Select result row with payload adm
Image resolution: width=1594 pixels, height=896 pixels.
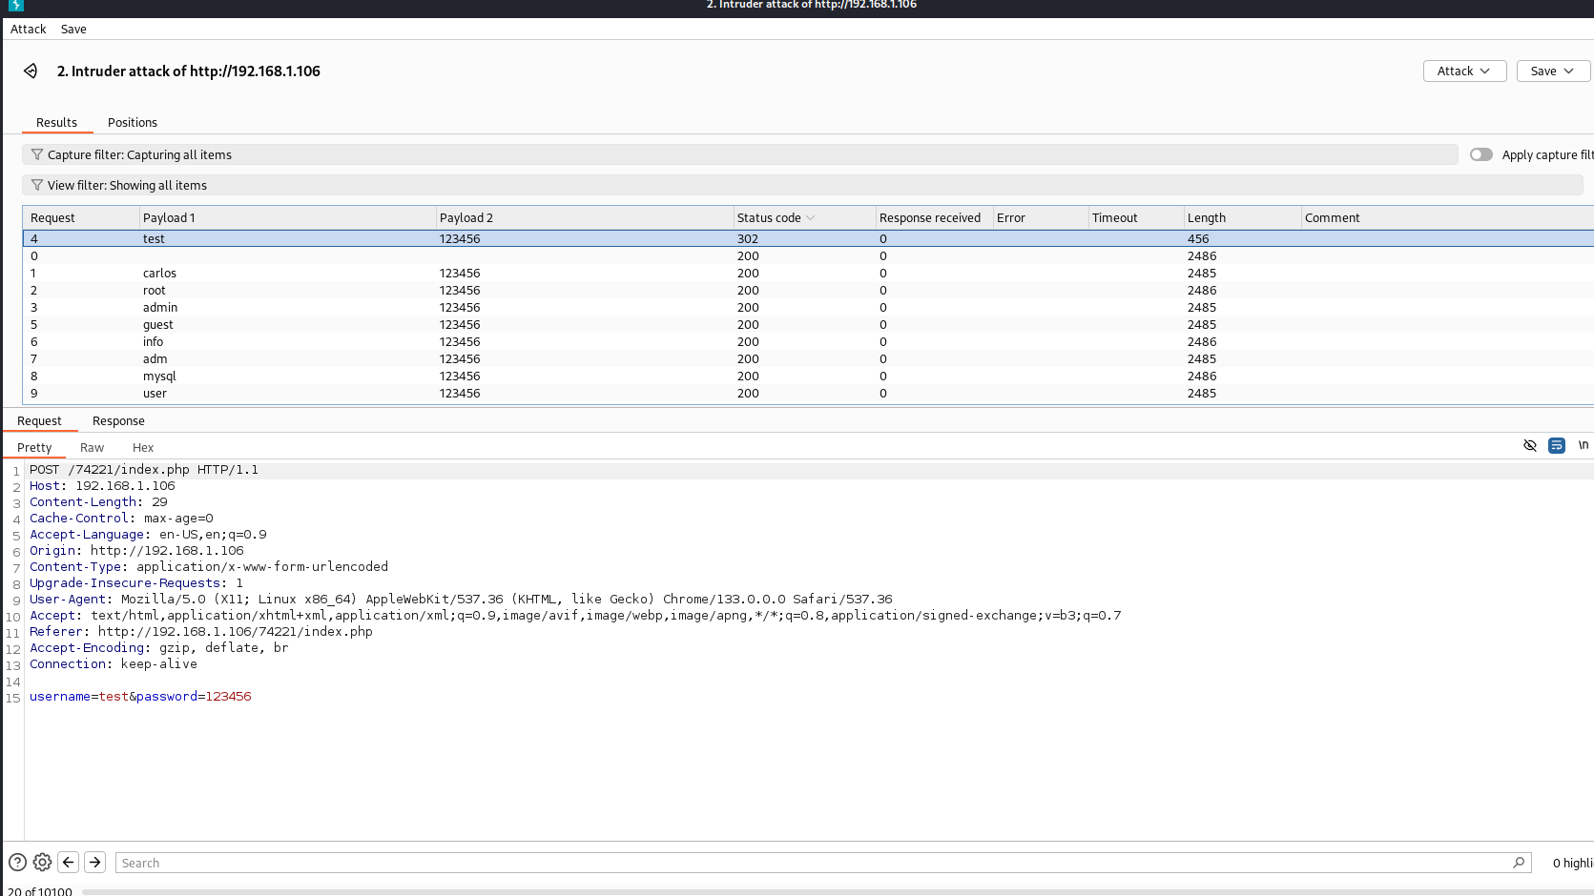808,359
